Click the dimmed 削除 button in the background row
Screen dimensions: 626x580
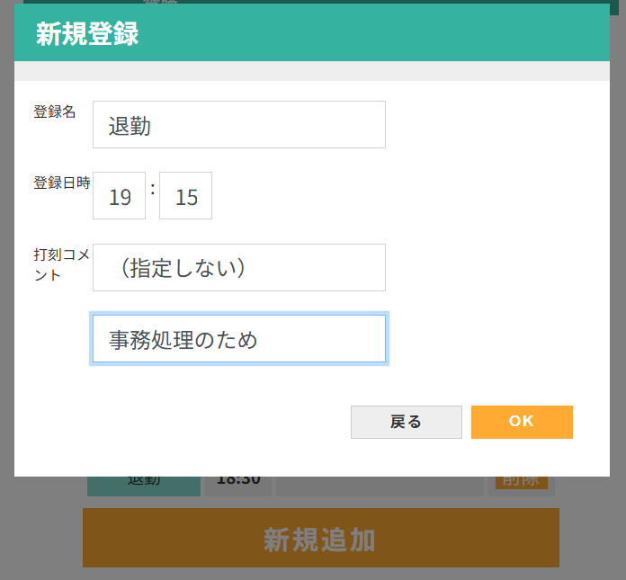click(x=521, y=483)
